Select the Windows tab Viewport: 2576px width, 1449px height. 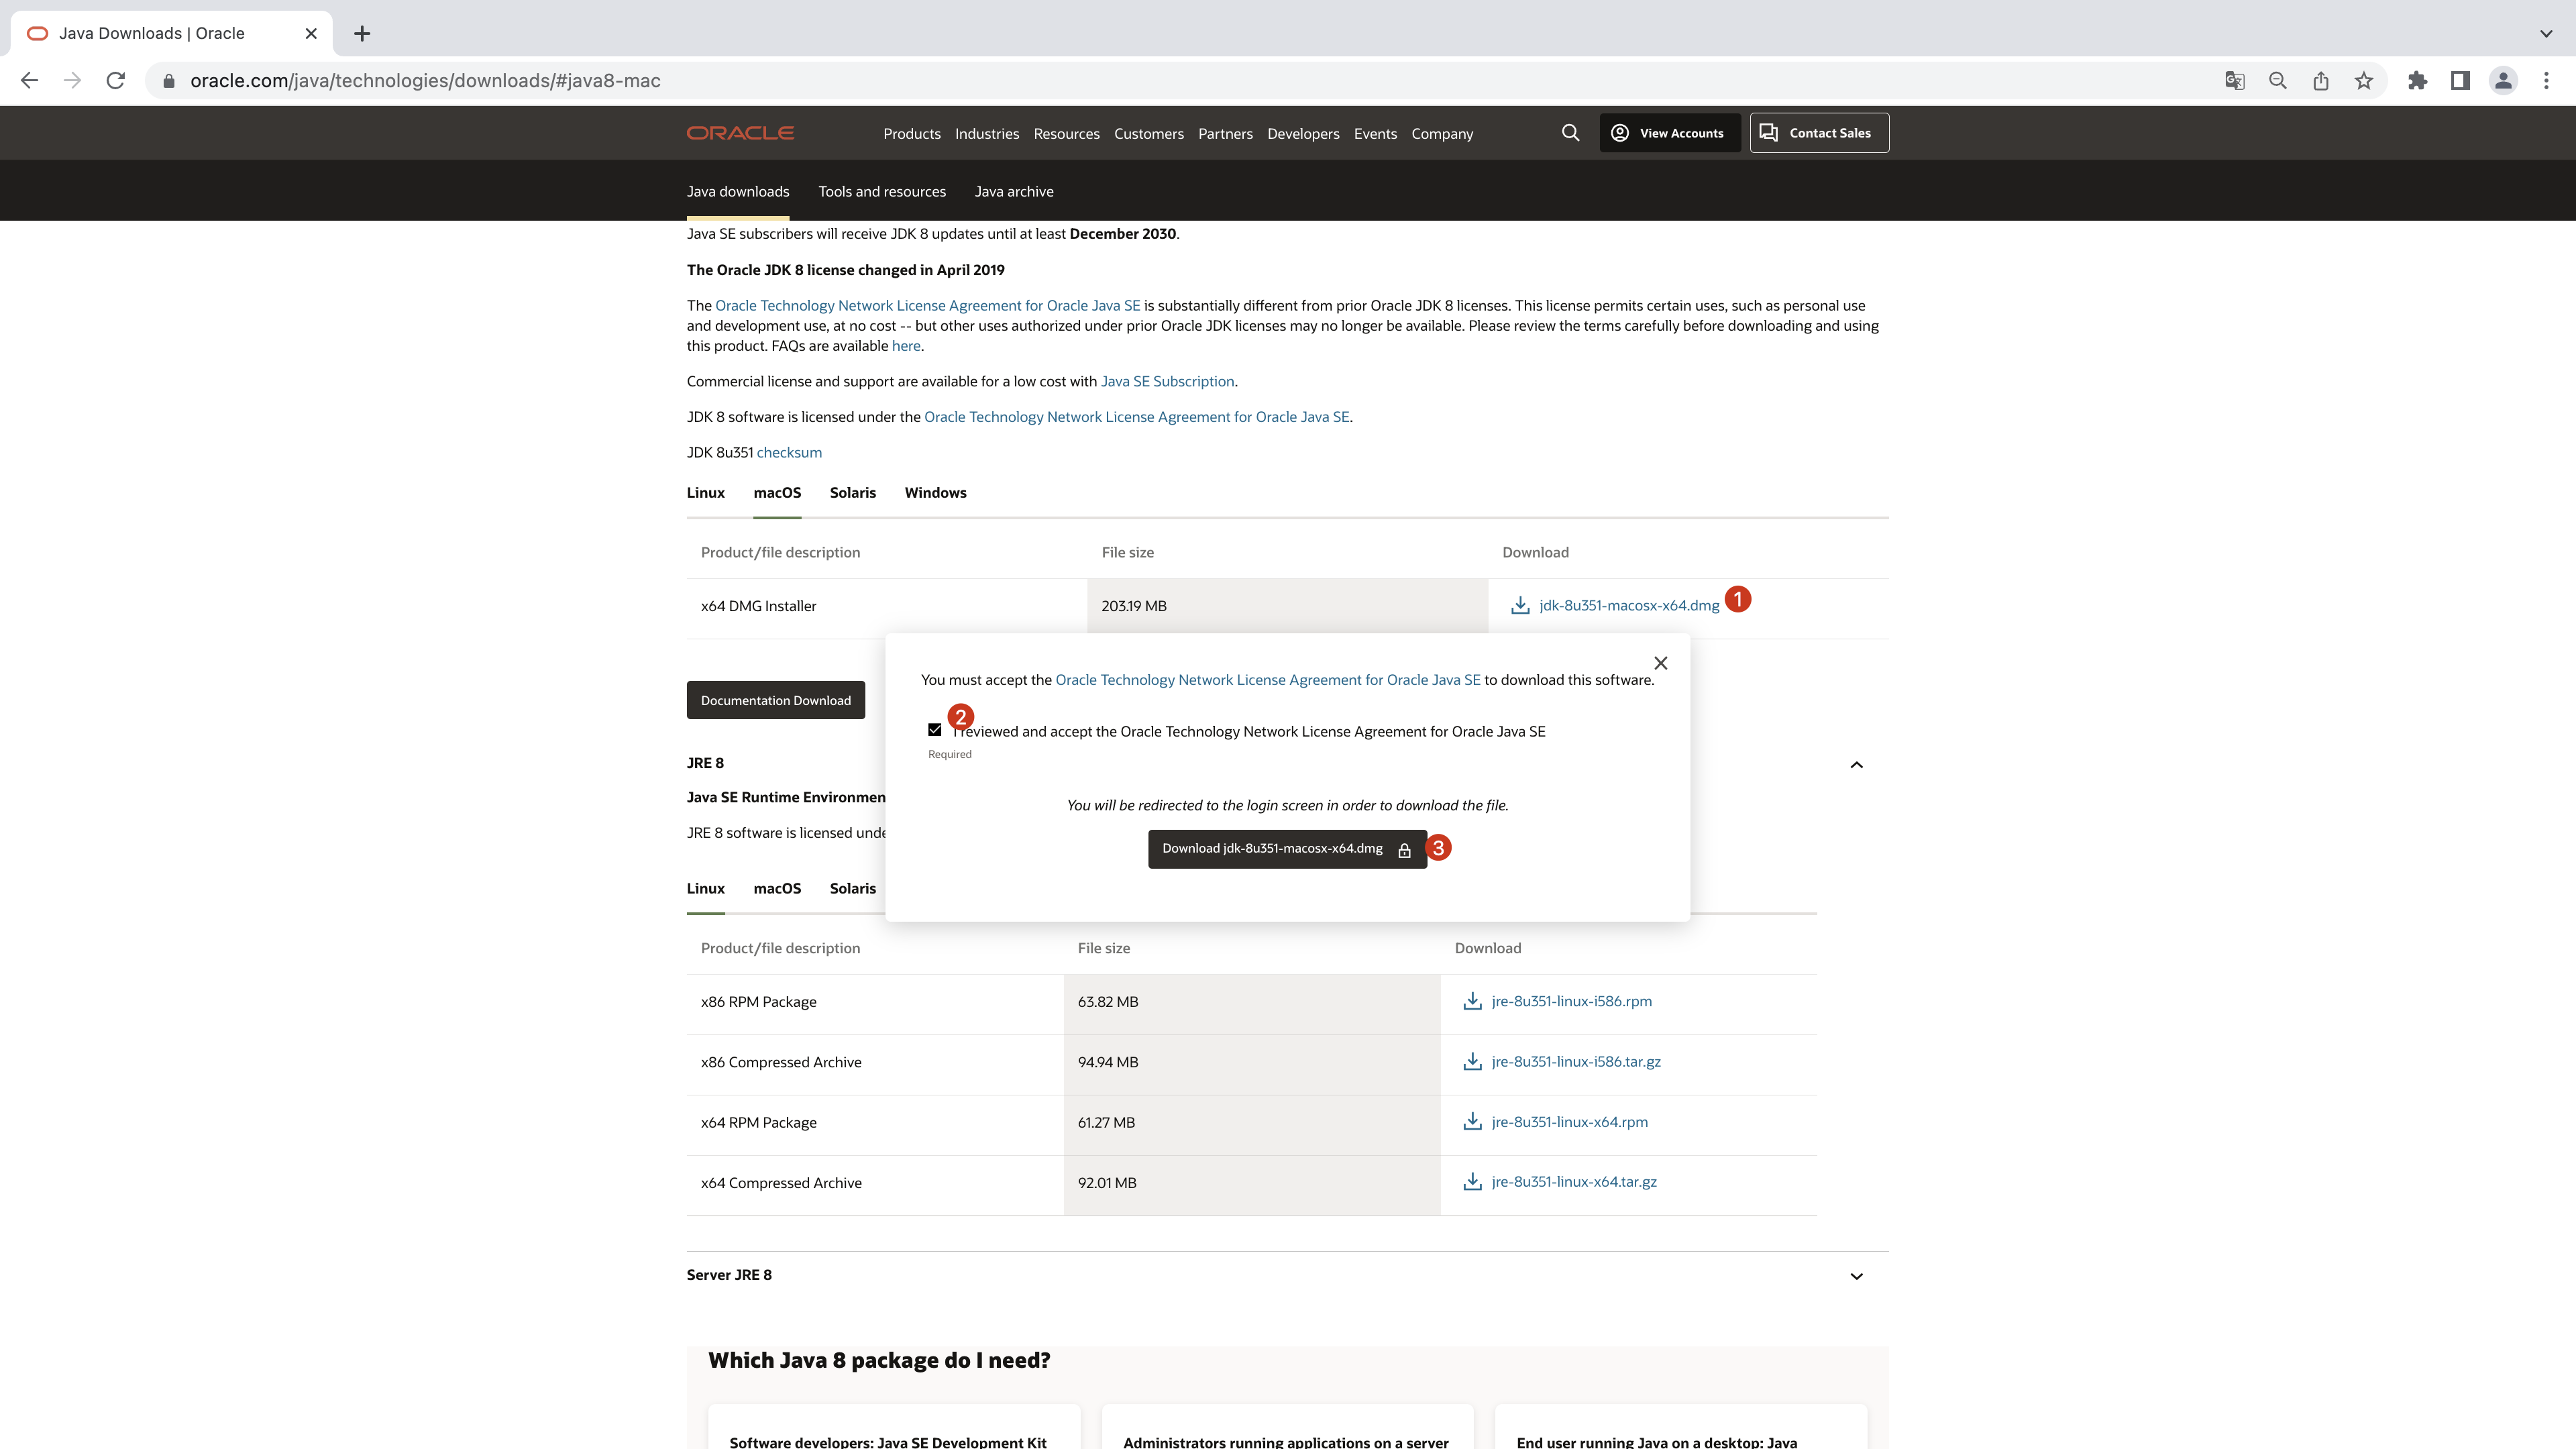(x=934, y=492)
